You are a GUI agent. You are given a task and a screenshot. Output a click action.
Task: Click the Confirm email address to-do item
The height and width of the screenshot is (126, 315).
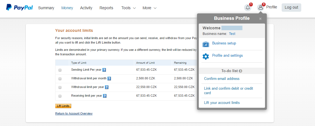(222, 79)
